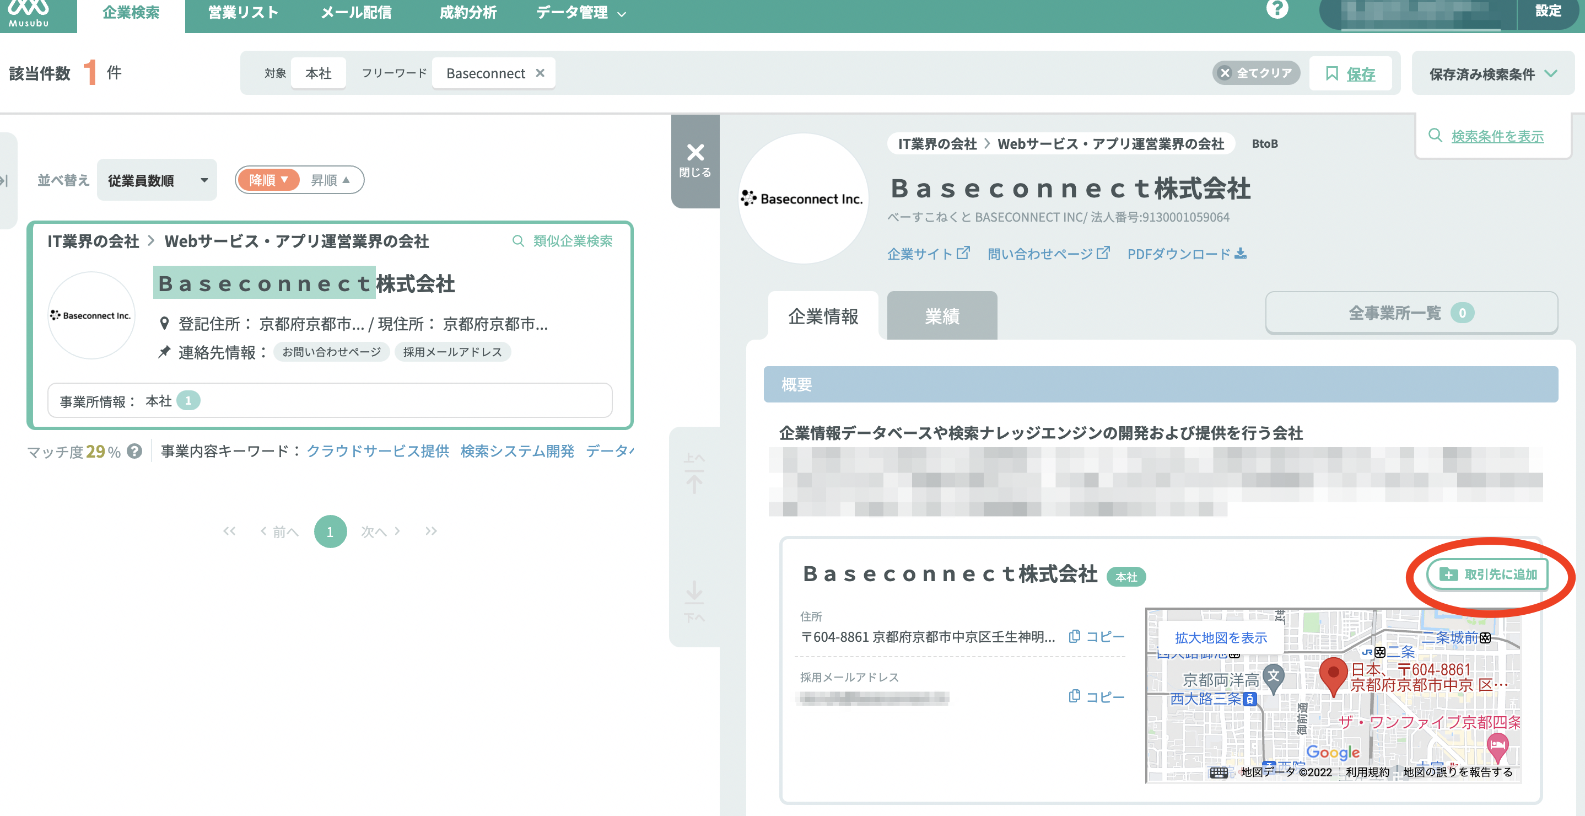Click 前へ previous page

279,531
